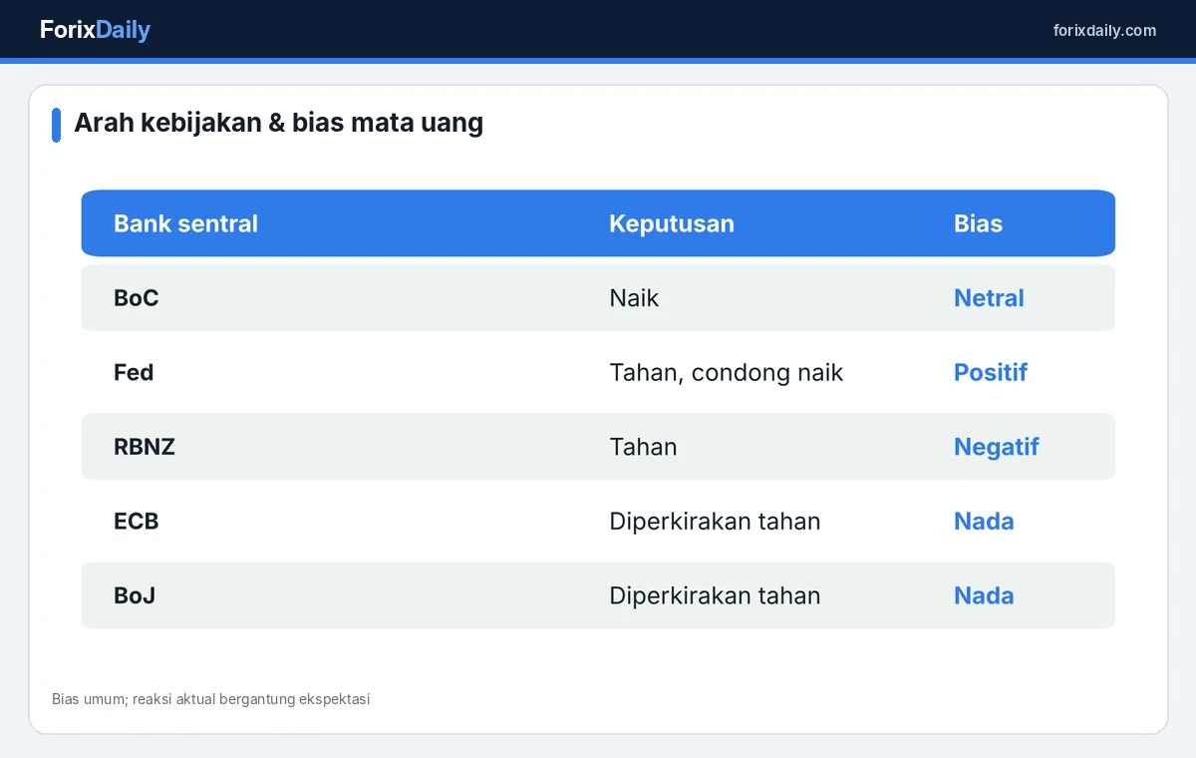The image size is (1196, 758).
Task: Click the 'Positif' bias value
Action: 991,372
